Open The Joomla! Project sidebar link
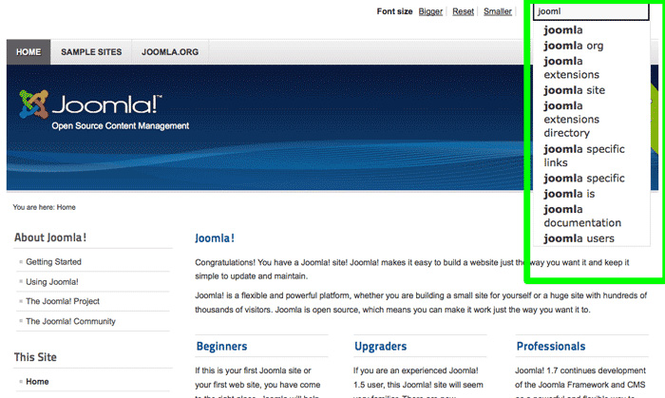This screenshot has height=398, width=665. click(63, 301)
